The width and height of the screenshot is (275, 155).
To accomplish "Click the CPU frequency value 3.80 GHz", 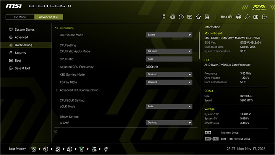I will (x=246, y=73).
